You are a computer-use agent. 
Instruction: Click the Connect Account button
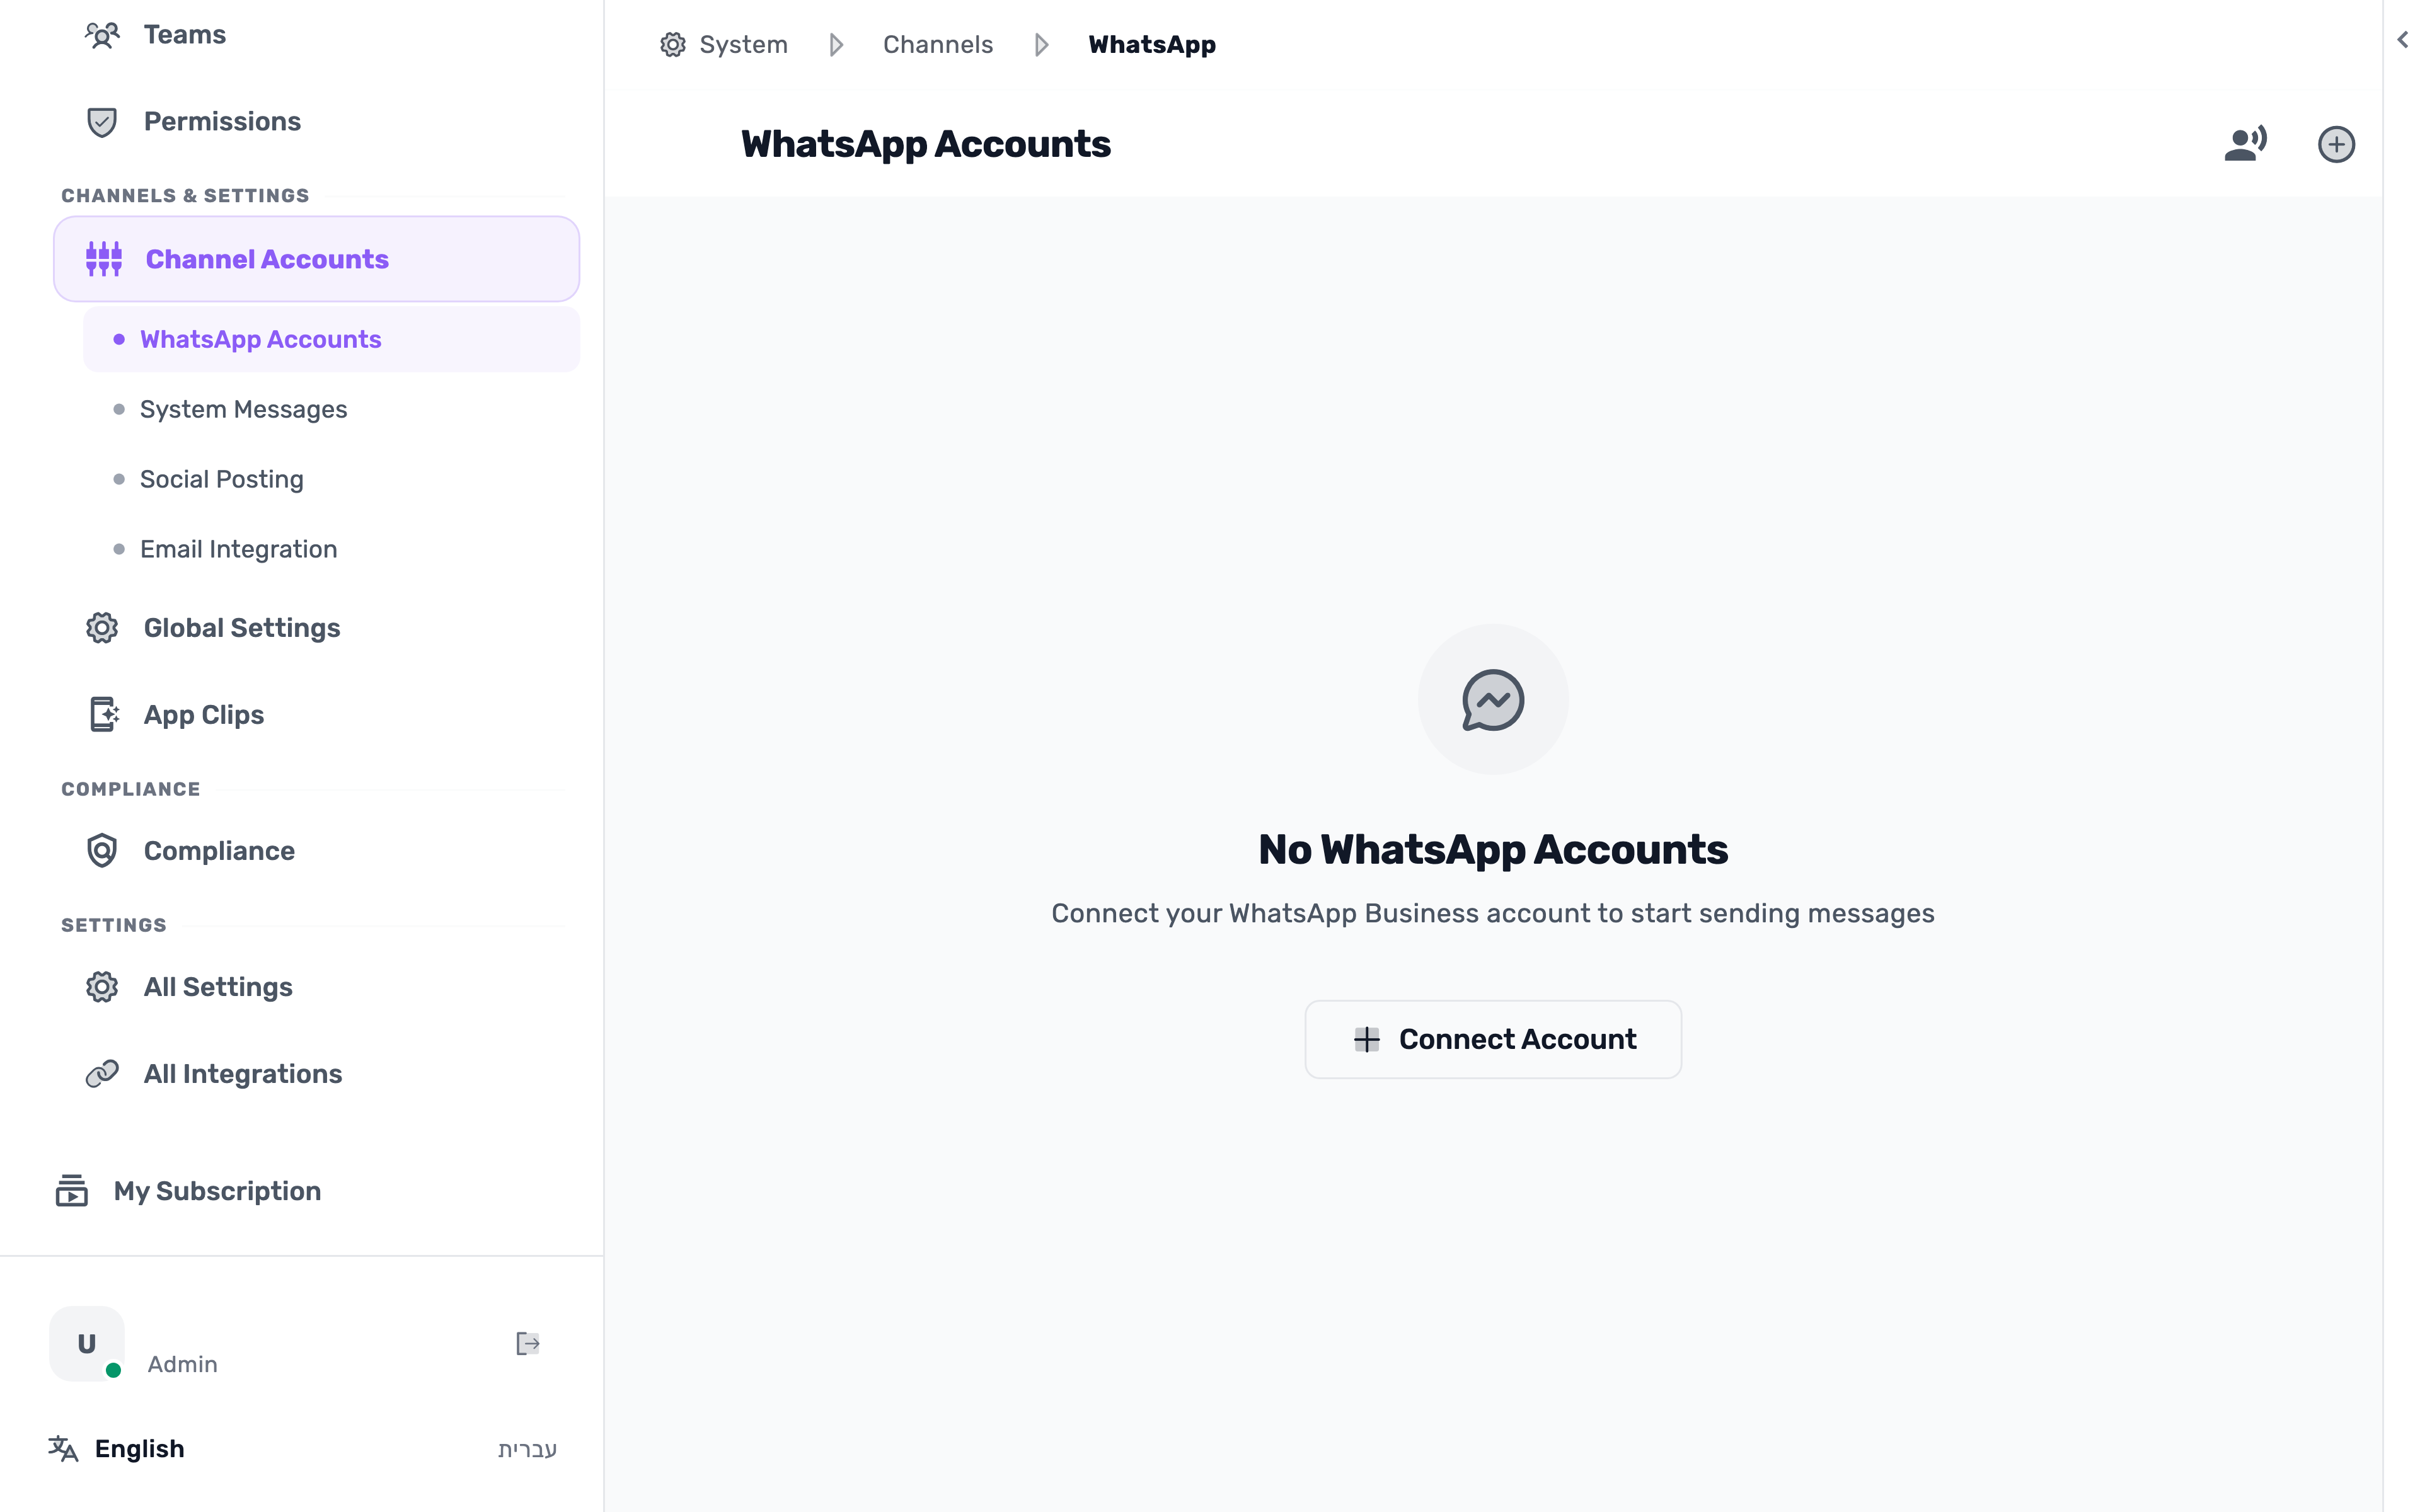click(1493, 1039)
